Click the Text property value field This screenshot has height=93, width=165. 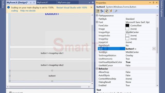click(x=139, y=49)
